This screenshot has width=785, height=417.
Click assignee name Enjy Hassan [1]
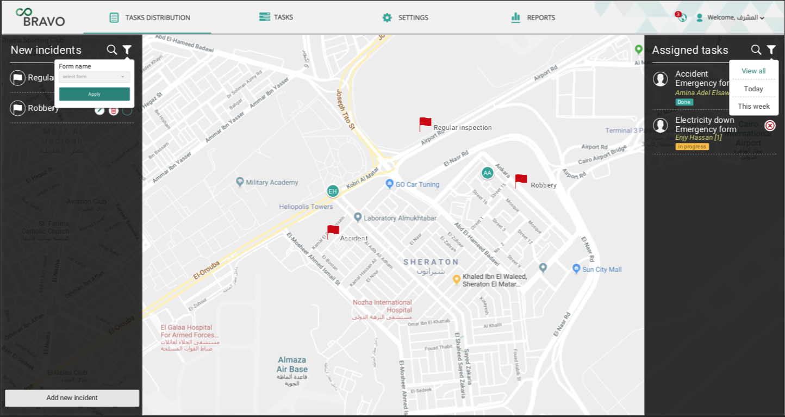click(699, 138)
